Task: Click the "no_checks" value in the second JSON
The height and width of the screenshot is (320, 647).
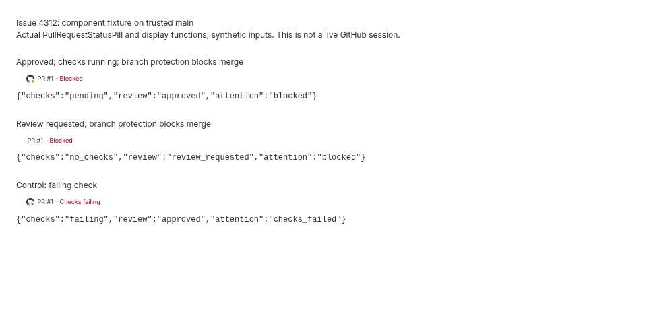Action: pos(91,157)
